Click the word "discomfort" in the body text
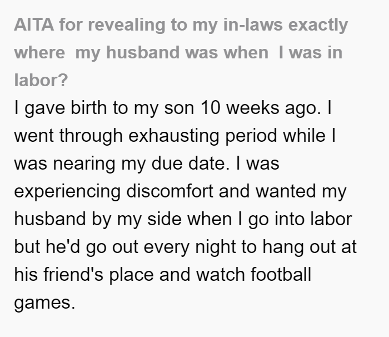 click(x=169, y=191)
